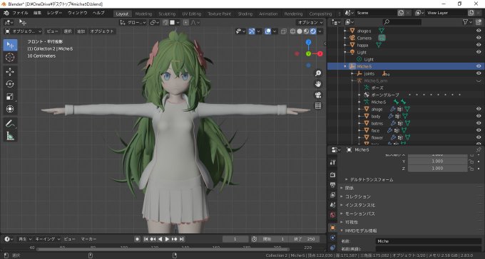Open the Physics properties tab

click(333, 238)
